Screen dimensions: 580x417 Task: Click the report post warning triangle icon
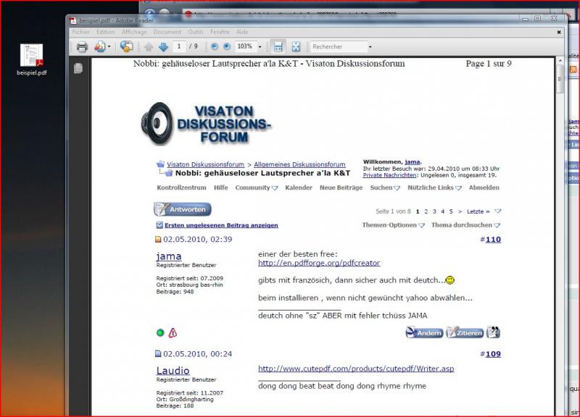[173, 333]
